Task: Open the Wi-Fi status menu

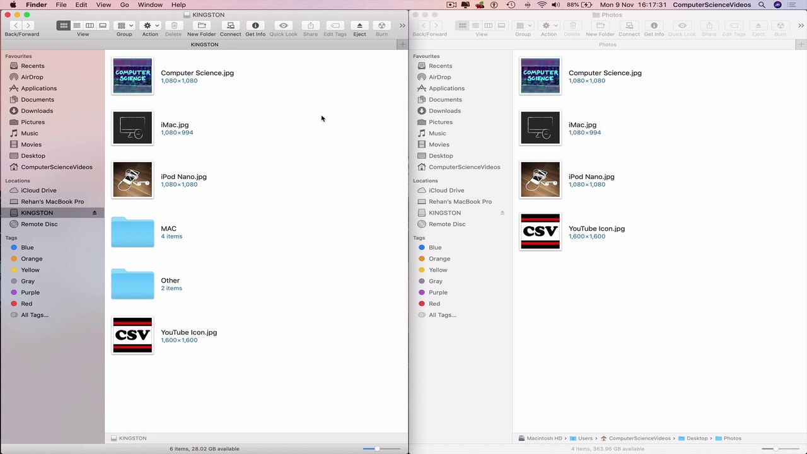Action: click(x=542, y=5)
